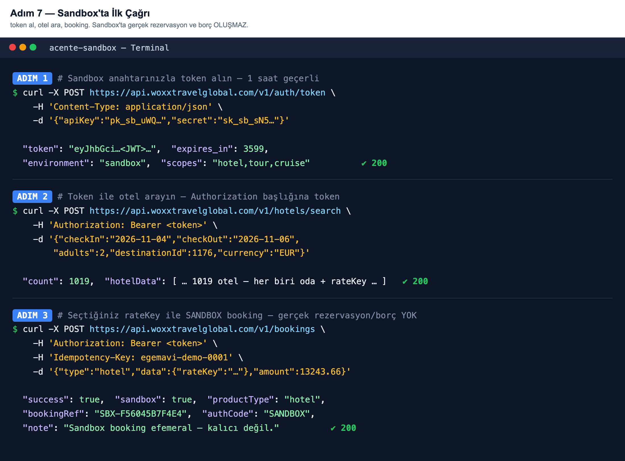The height and width of the screenshot is (461, 625).
Task: Click the note 'Sandbox booking efemeral' text
Action: click(171, 428)
